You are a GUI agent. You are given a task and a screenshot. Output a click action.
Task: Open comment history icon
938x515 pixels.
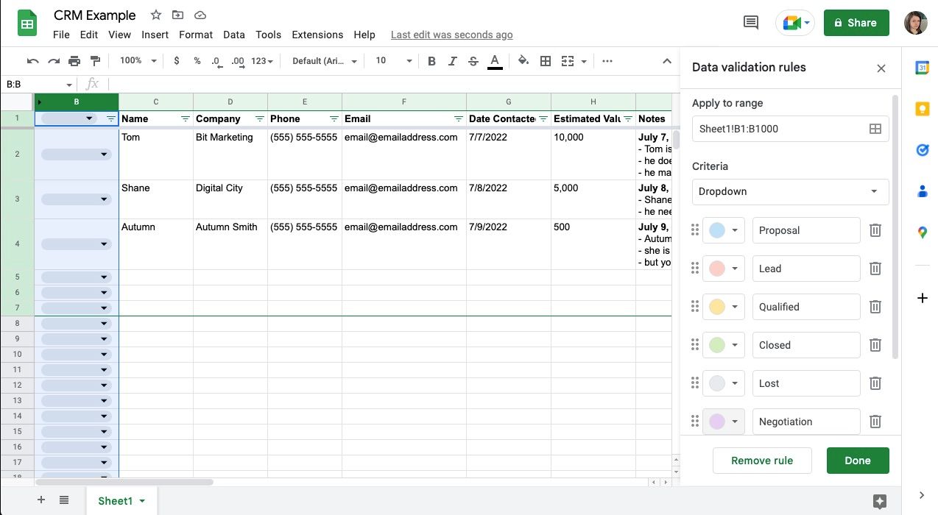[x=751, y=23]
